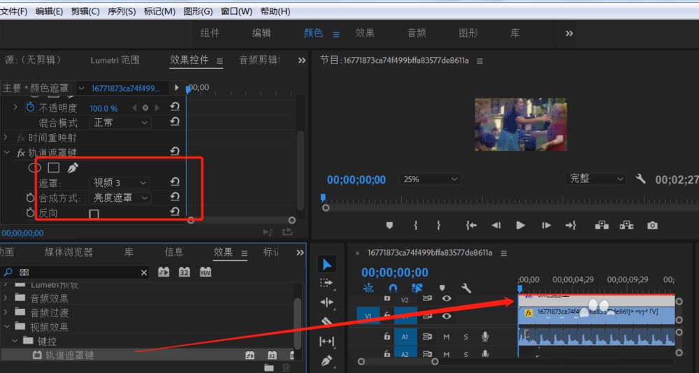This screenshot has width=699, height=373.
Task: Reset the 不透明度 parameter
Action: pyautogui.click(x=175, y=107)
